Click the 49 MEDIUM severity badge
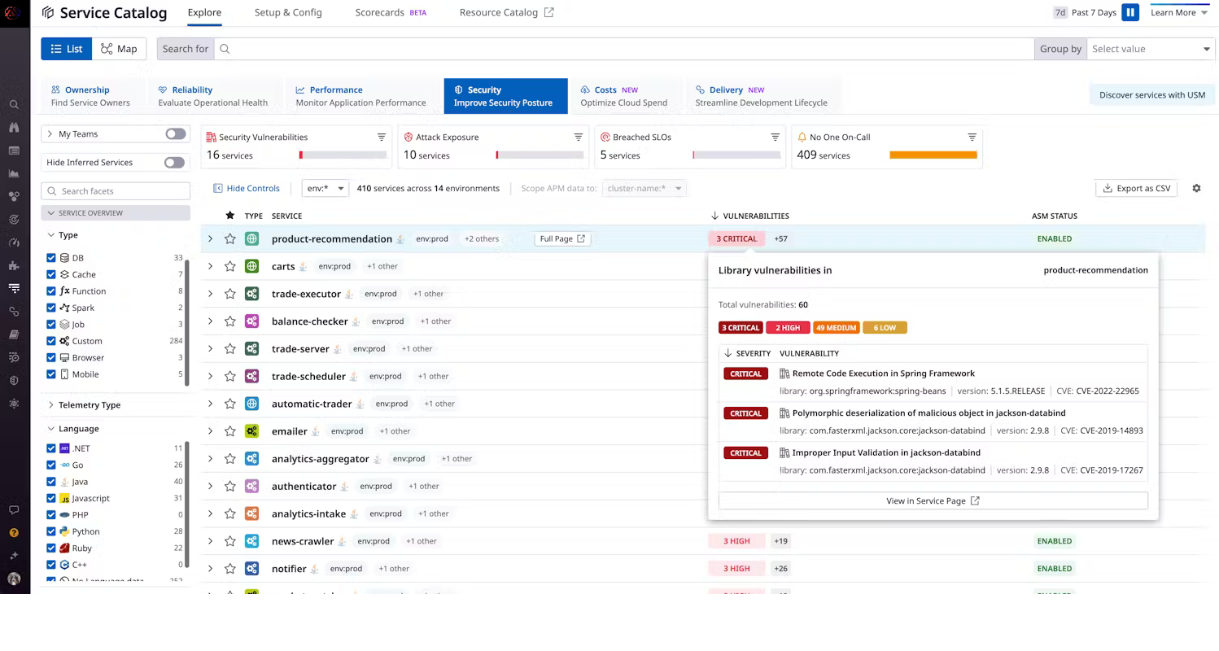The height and width of the screenshot is (651, 1219). [836, 328]
